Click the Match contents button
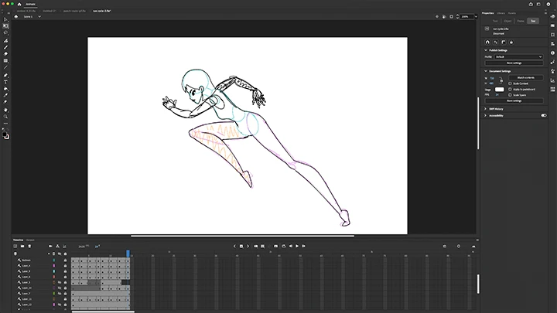The height and width of the screenshot is (313, 557). (x=525, y=78)
